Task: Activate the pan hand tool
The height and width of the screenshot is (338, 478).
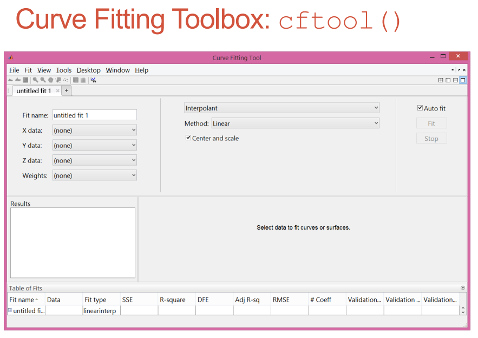Action: (x=50, y=80)
